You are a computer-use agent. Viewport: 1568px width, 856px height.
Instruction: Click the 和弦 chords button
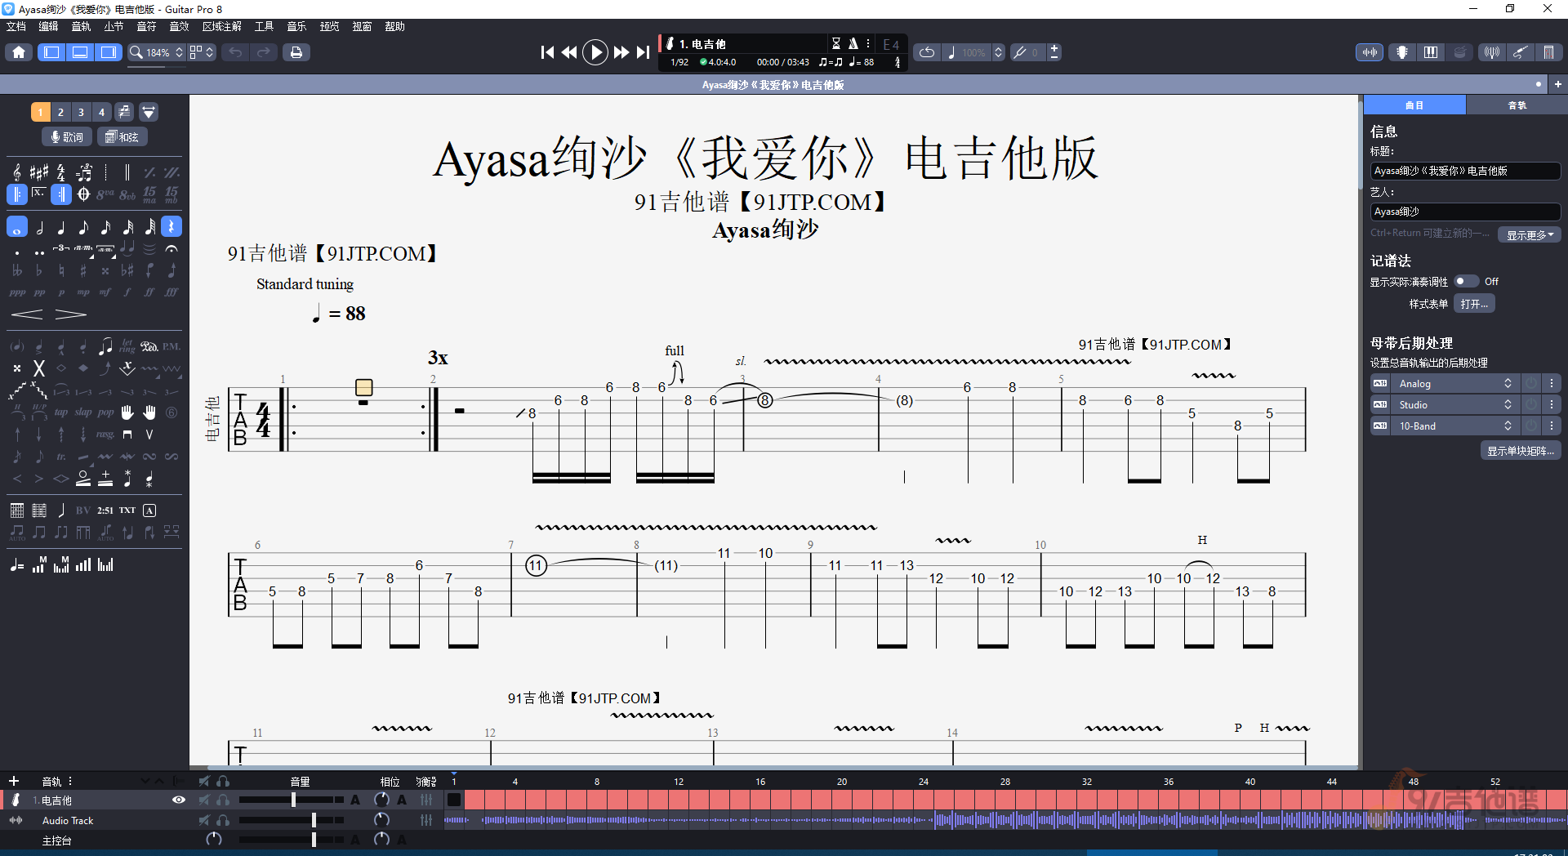pos(122,136)
